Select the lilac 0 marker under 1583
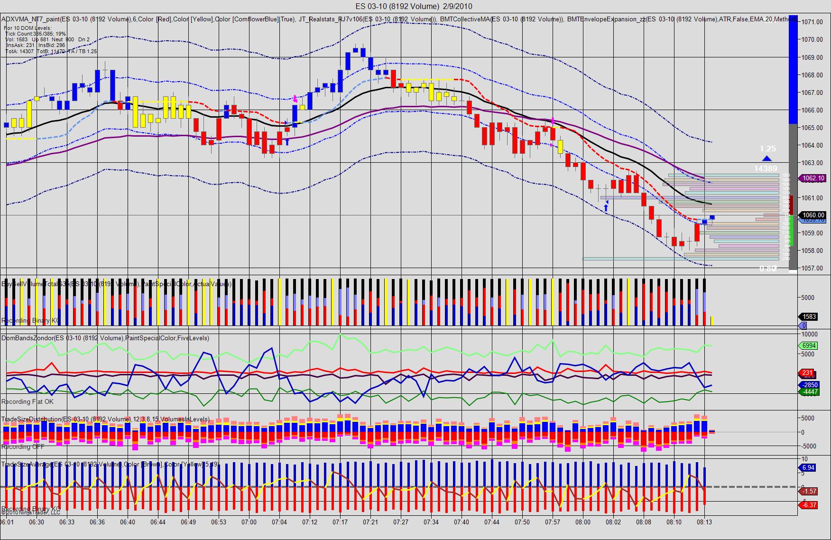Viewport: 831px width, 540px height. click(x=803, y=326)
